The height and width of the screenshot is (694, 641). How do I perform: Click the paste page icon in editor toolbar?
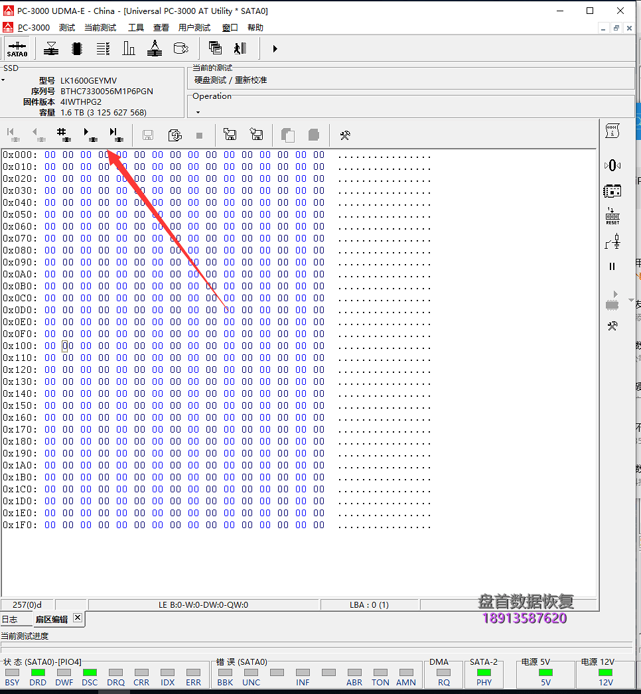click(314, 135)
